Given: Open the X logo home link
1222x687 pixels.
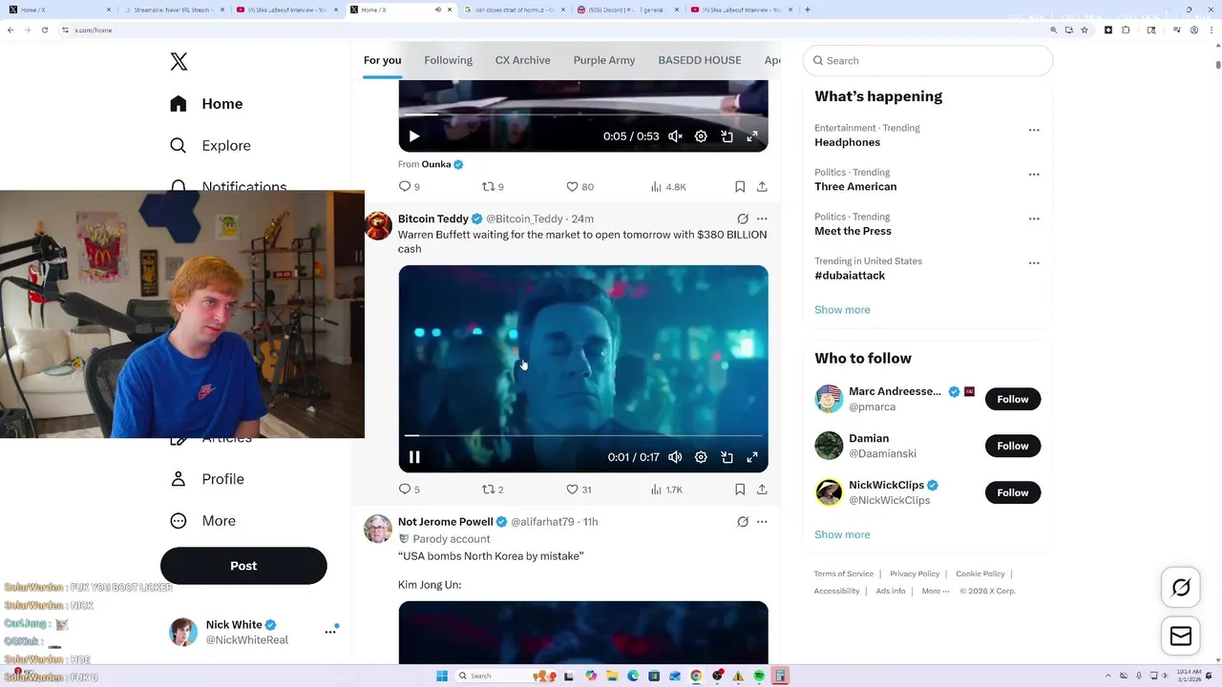Looking at the screenshot, I should tap(179, 62).
